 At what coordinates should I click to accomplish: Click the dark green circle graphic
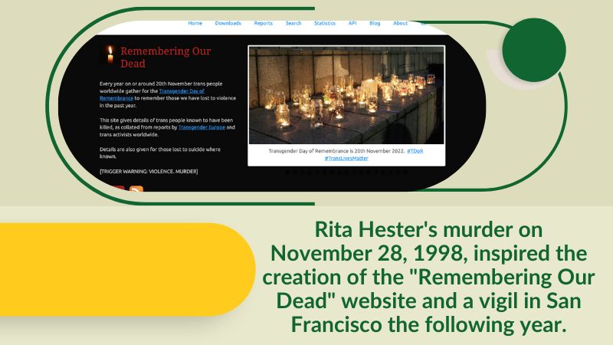pyautogui.click(x=533, y=51)
